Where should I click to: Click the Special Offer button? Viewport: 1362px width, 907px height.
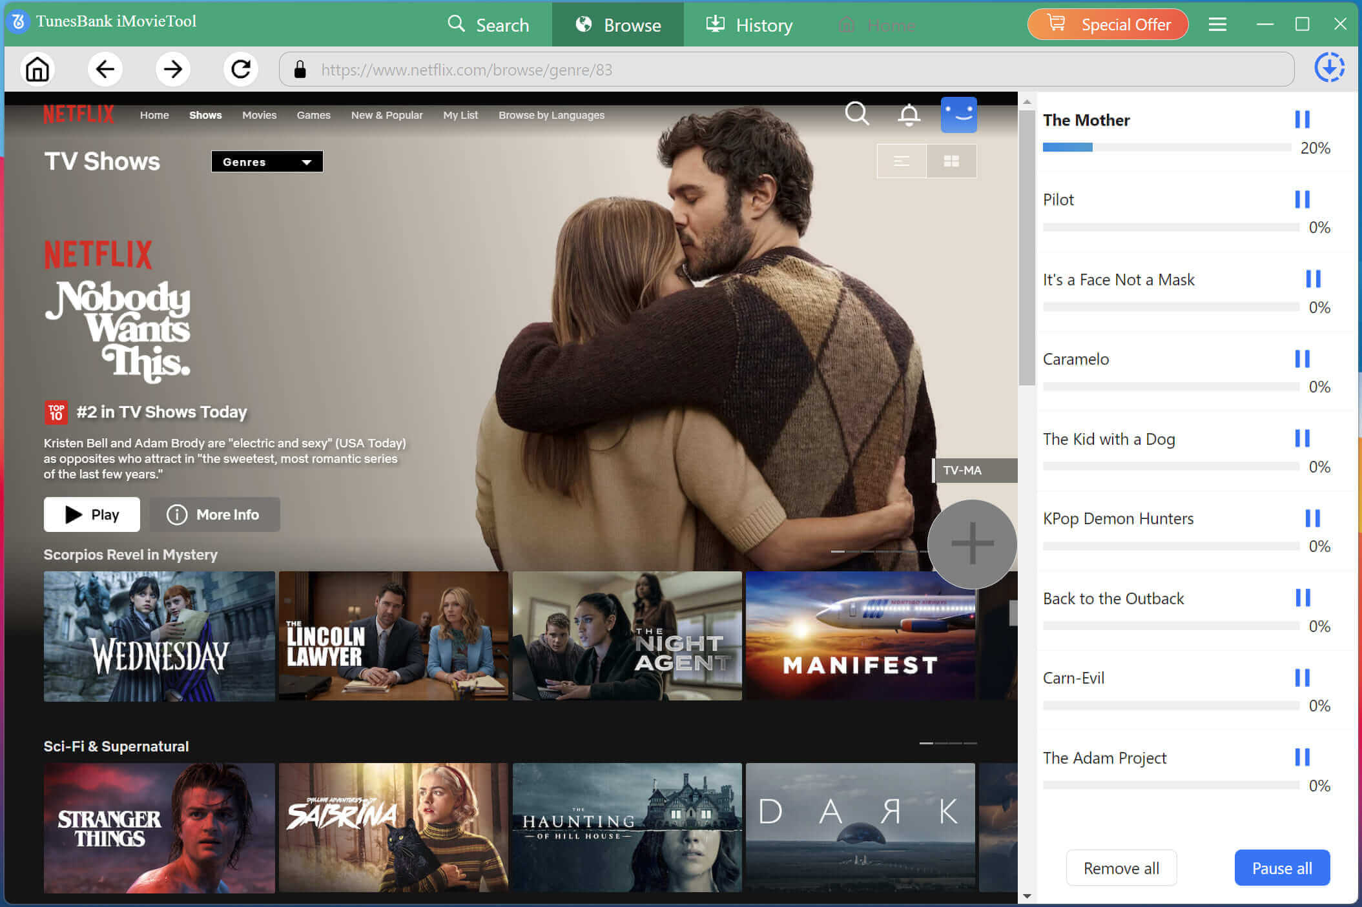coord(1108,25)
